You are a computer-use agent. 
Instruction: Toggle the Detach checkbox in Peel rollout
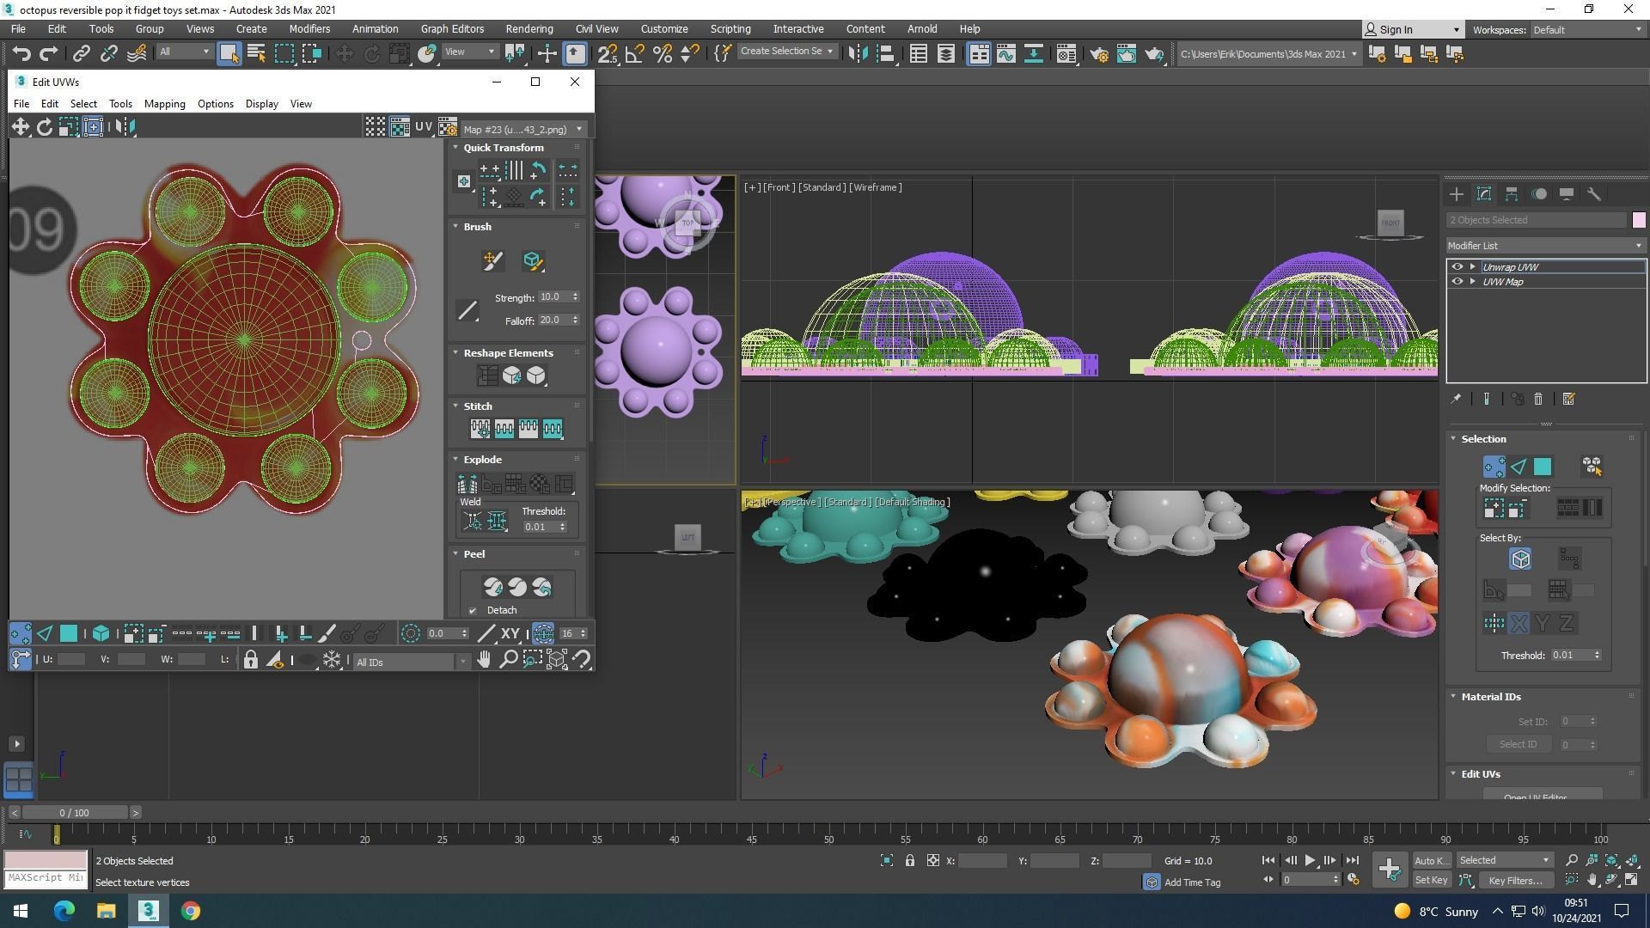(473, 611)
